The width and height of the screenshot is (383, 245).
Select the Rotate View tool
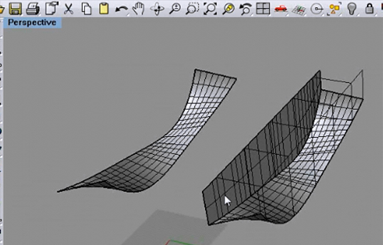pos(157,8)
